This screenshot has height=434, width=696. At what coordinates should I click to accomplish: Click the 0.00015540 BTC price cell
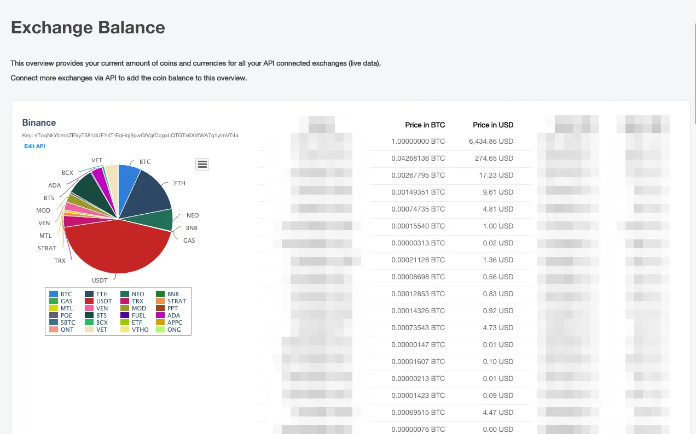pos(418,226)
